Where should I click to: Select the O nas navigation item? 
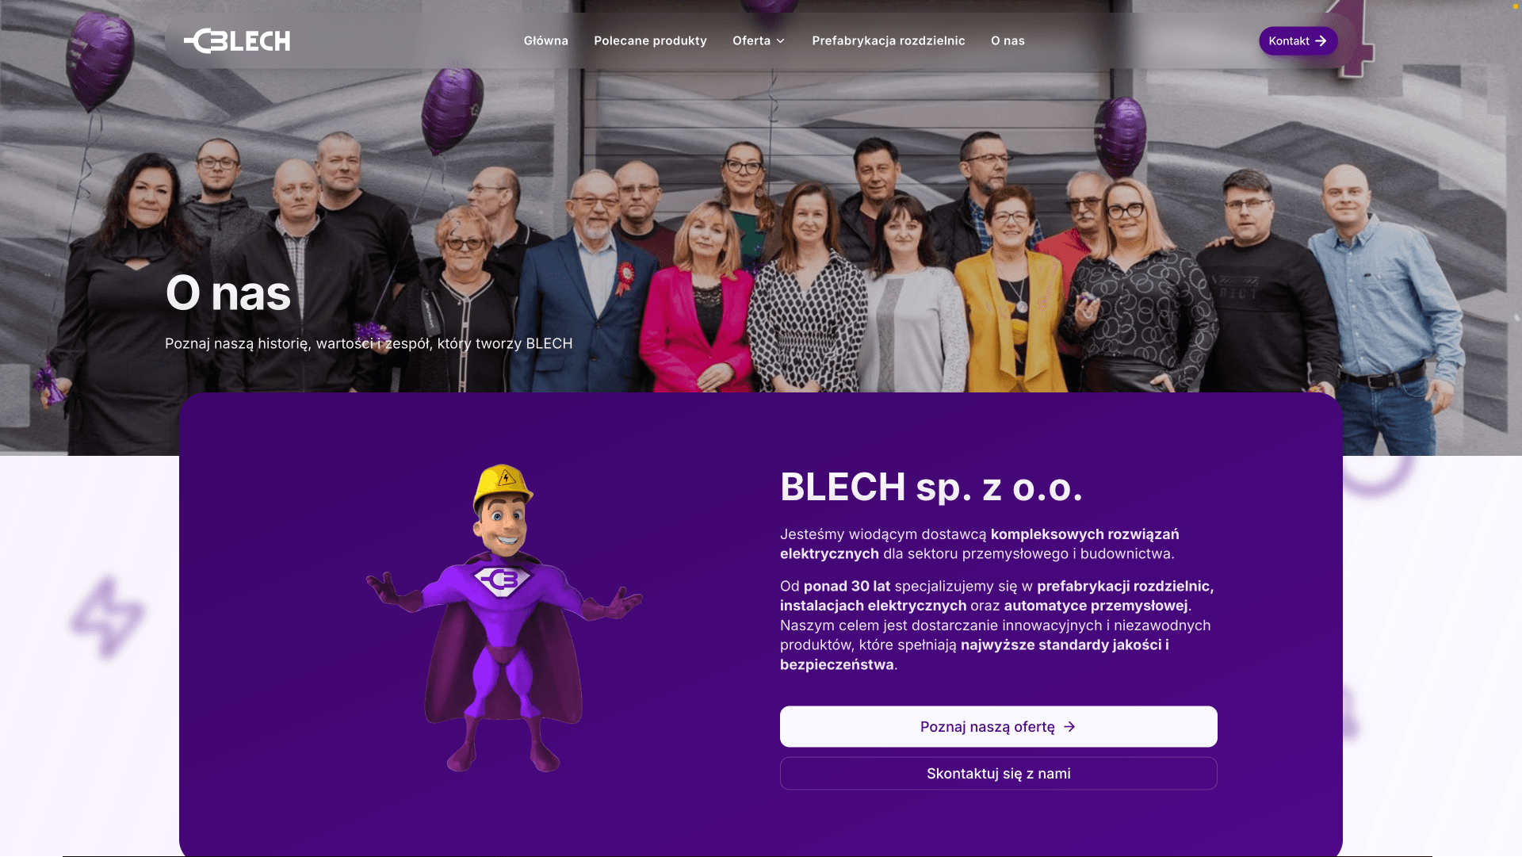pyautogui.click(x=1008, y=40)
